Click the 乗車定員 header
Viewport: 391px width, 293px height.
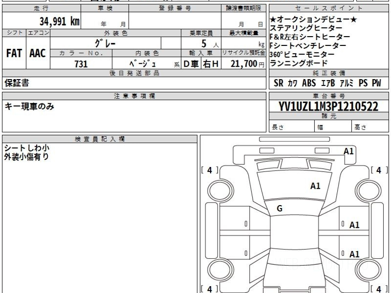pyautogui.click(x=201, y=33)
